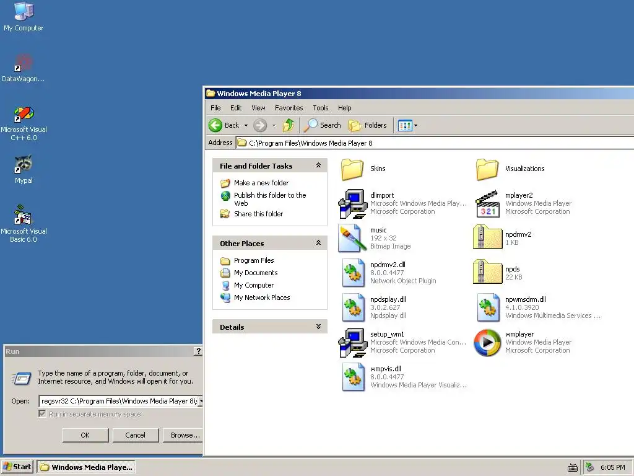Toggle Run in separate memory space checkbox
The height and width of the screenshot is (476, 634).
(x=42, y=413)
